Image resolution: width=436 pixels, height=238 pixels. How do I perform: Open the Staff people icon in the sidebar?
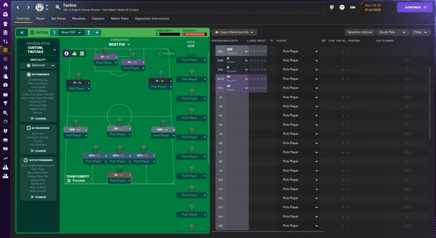tap(5, 67)
